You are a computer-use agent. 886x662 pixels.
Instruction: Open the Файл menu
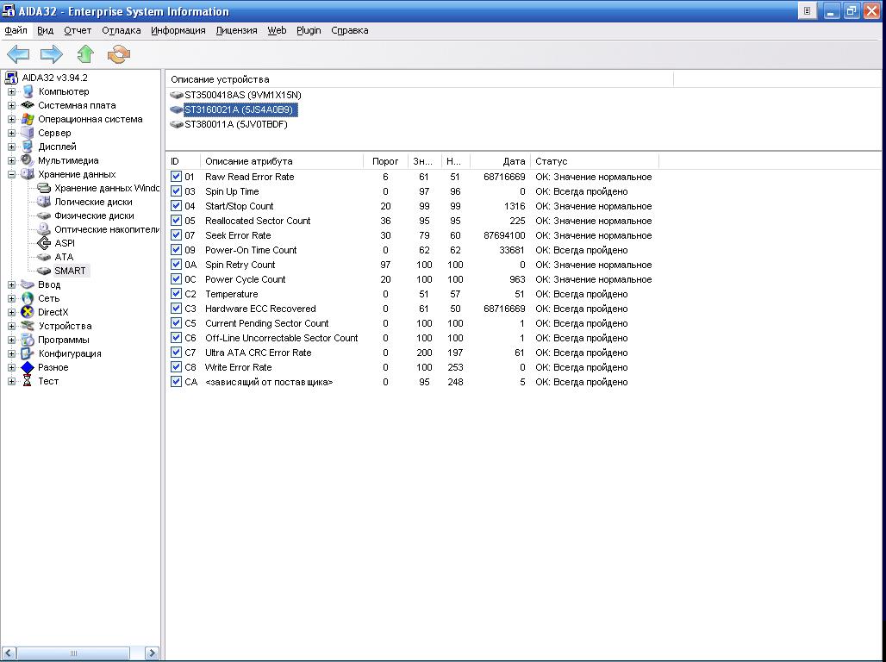pyautogui.click(x=16, y=30)
